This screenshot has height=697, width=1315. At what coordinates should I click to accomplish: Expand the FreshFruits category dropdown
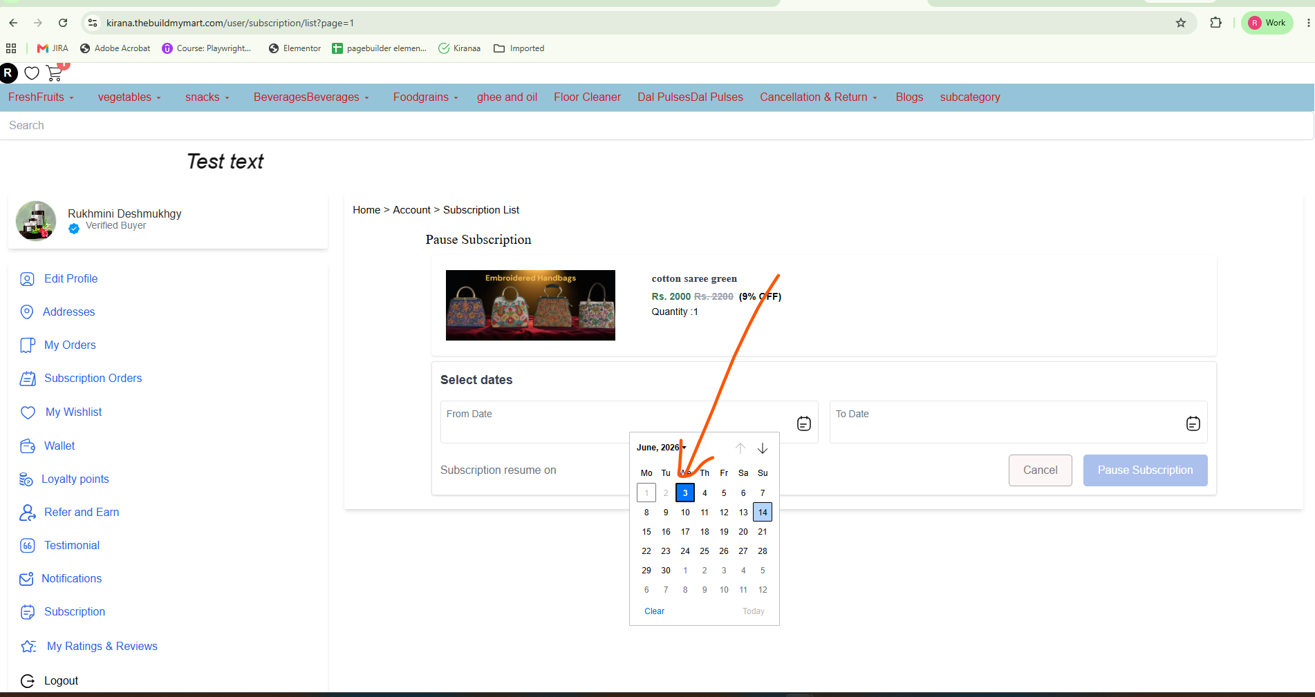point(41,97)
